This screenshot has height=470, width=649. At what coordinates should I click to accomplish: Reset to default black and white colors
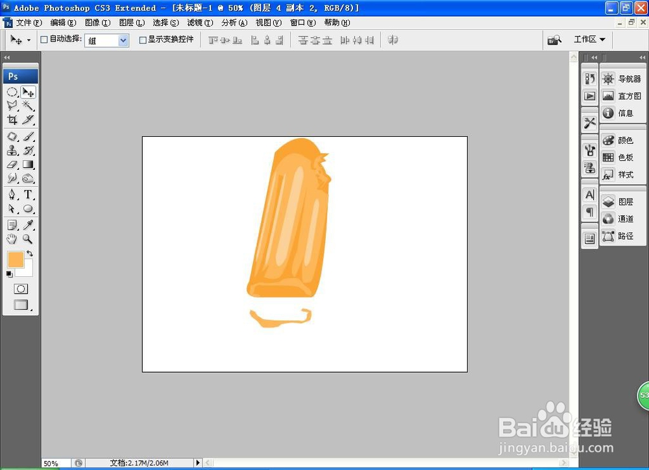coord(10,274)
